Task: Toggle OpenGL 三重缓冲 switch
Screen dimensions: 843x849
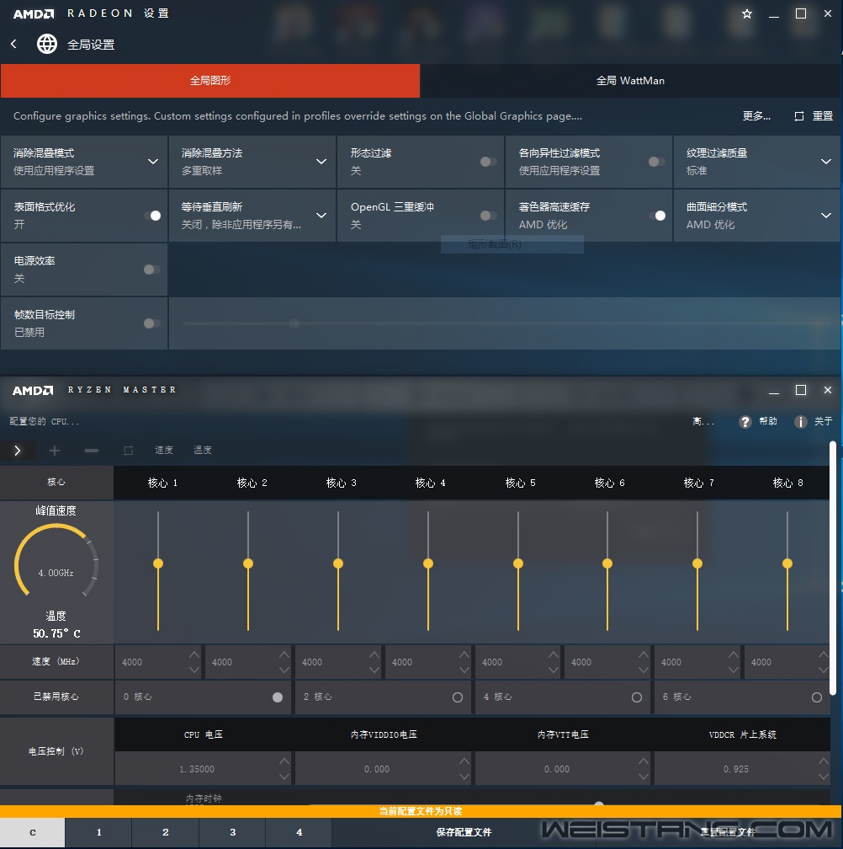Action: pyautogui.click(x=488, y=216)
